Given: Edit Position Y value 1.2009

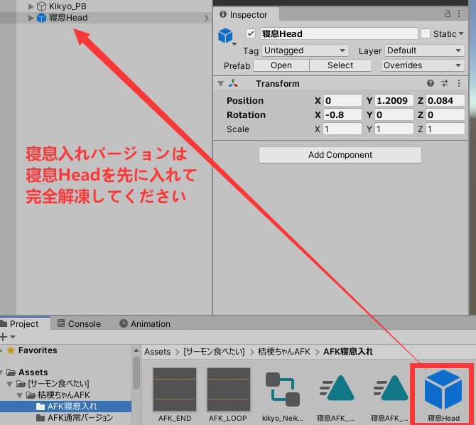Looking at the screenshot, I should click(394, 100).
